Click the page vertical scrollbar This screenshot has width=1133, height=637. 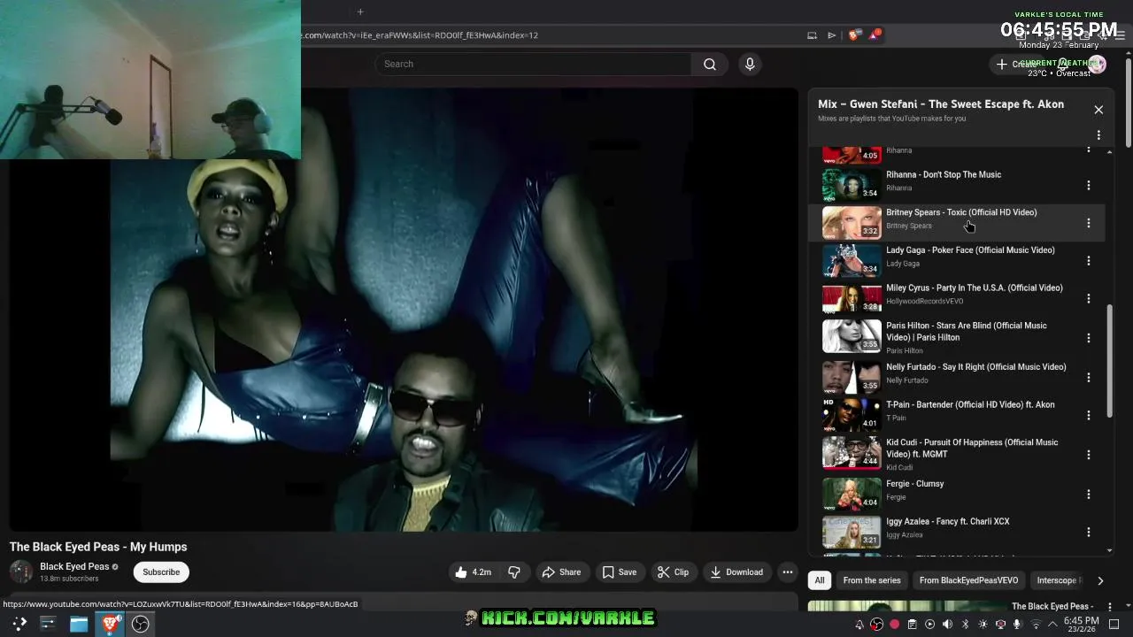tap(1128, 102)
